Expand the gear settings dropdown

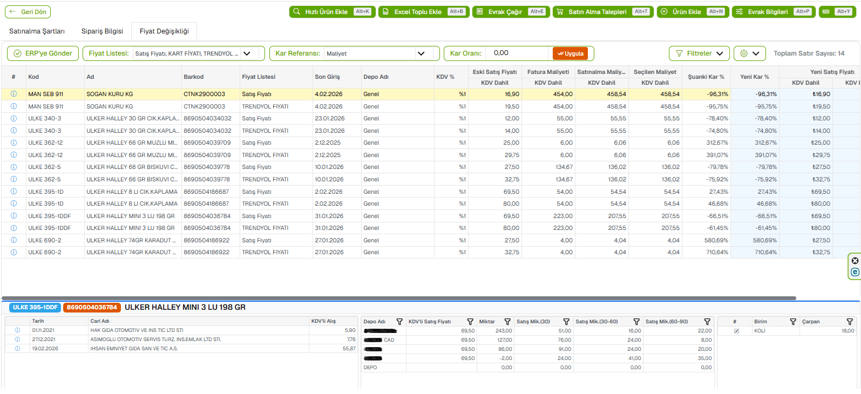[749, 53]
